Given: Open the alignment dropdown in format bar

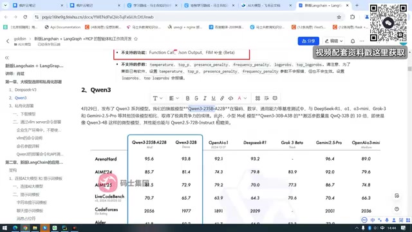Looking at the screenshot, I should click(x=174, y=98).
